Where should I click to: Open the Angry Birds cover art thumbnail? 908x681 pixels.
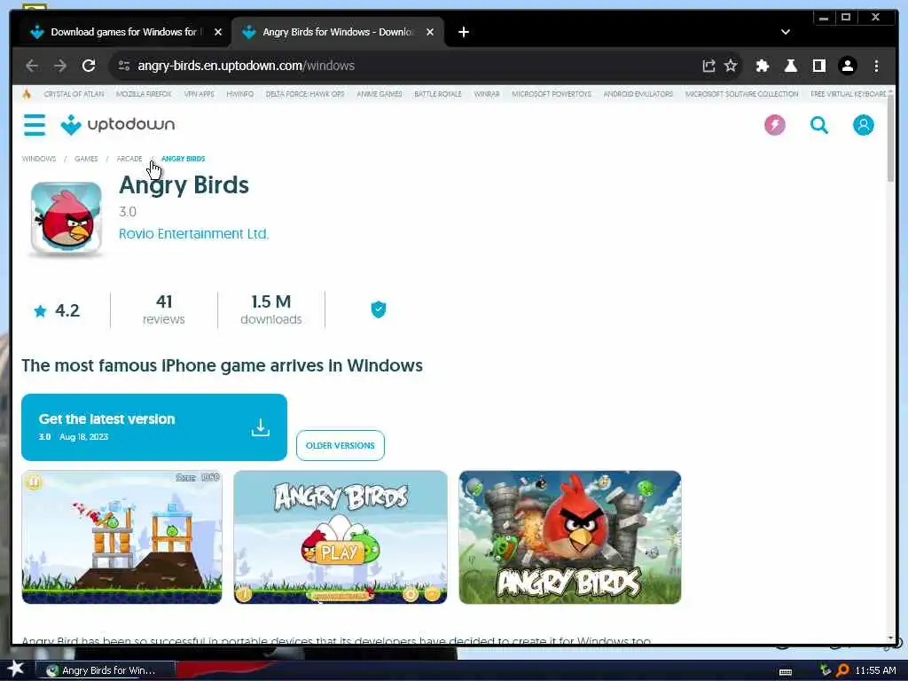(570, 536)
